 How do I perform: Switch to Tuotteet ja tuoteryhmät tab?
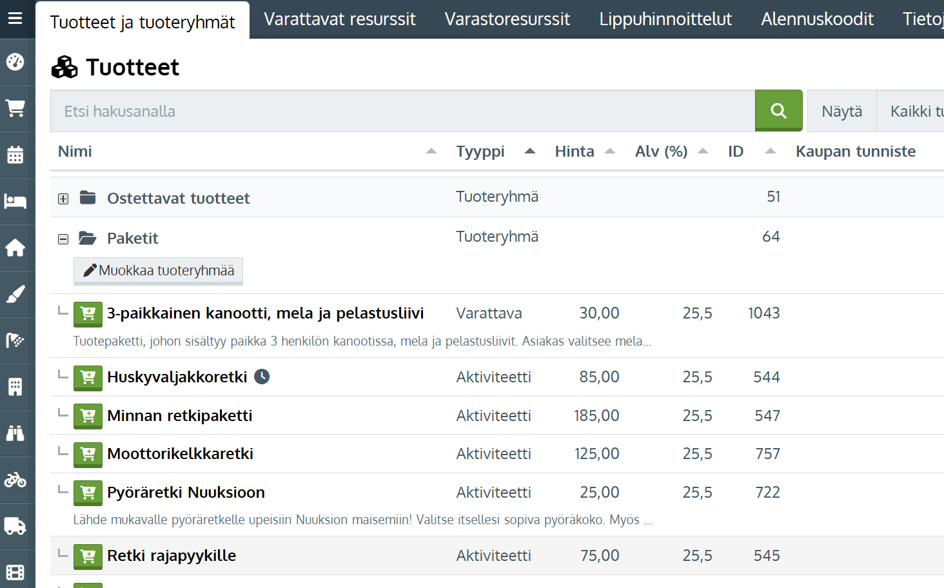pyautogui.click(x=143, y=21)
